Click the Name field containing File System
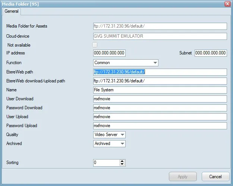The width and height of the screenshot is (233, 186). pyautogui.click(x=160, y=90)
